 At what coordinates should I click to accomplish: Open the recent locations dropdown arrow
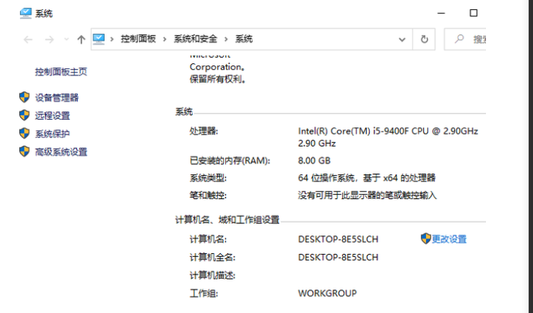(66, 40)
